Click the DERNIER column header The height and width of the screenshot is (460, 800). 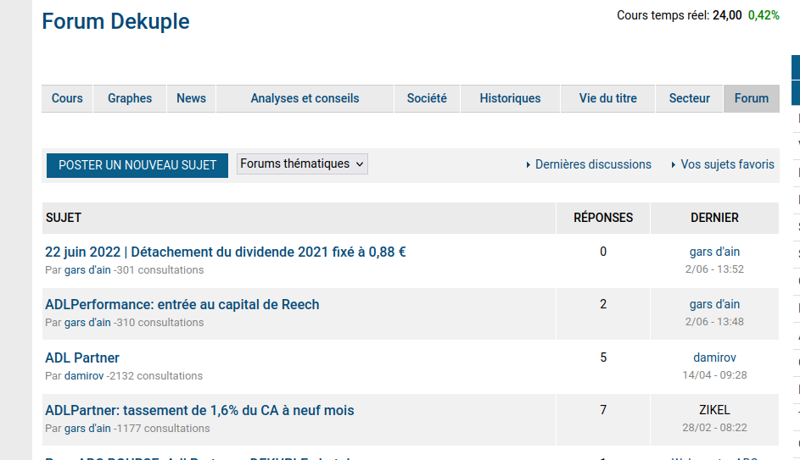tap(714, 218)
